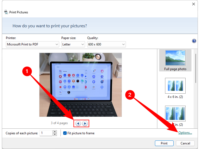Click the printer icon beside Print Pictures
The image size is (200, 149).
6,12
